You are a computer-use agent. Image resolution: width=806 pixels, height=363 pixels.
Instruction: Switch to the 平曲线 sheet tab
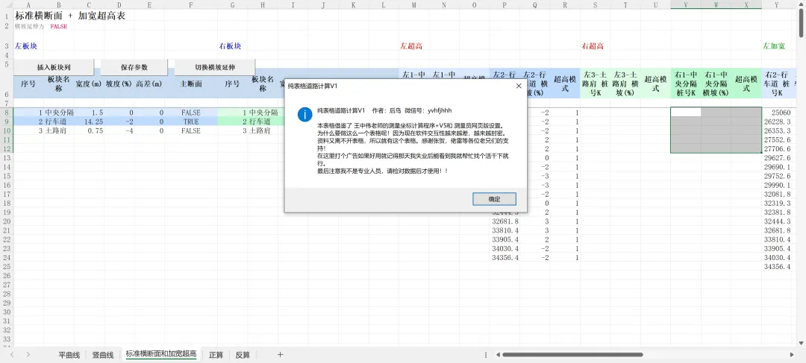69,355
